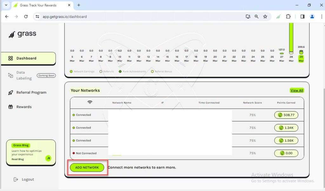Click the 1.56K points badge
325x191 pixels.
pyautogui.click(x=286, y=141)
